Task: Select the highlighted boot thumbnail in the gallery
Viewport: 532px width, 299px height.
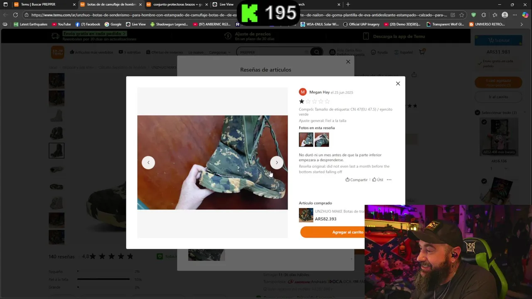Action: (57, 150)
